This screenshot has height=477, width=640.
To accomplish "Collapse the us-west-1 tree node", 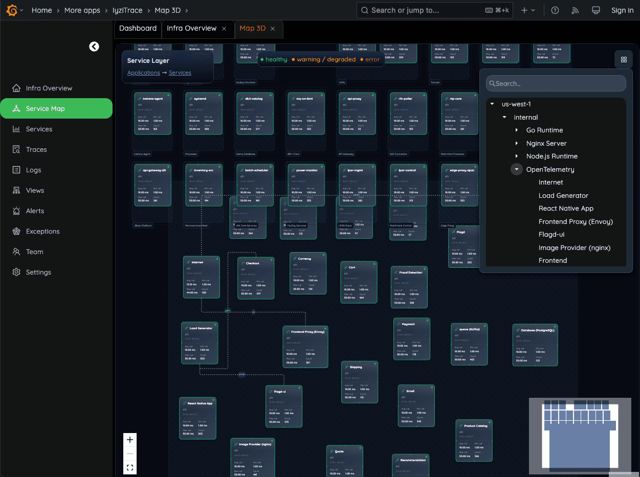I will [492, 104].
